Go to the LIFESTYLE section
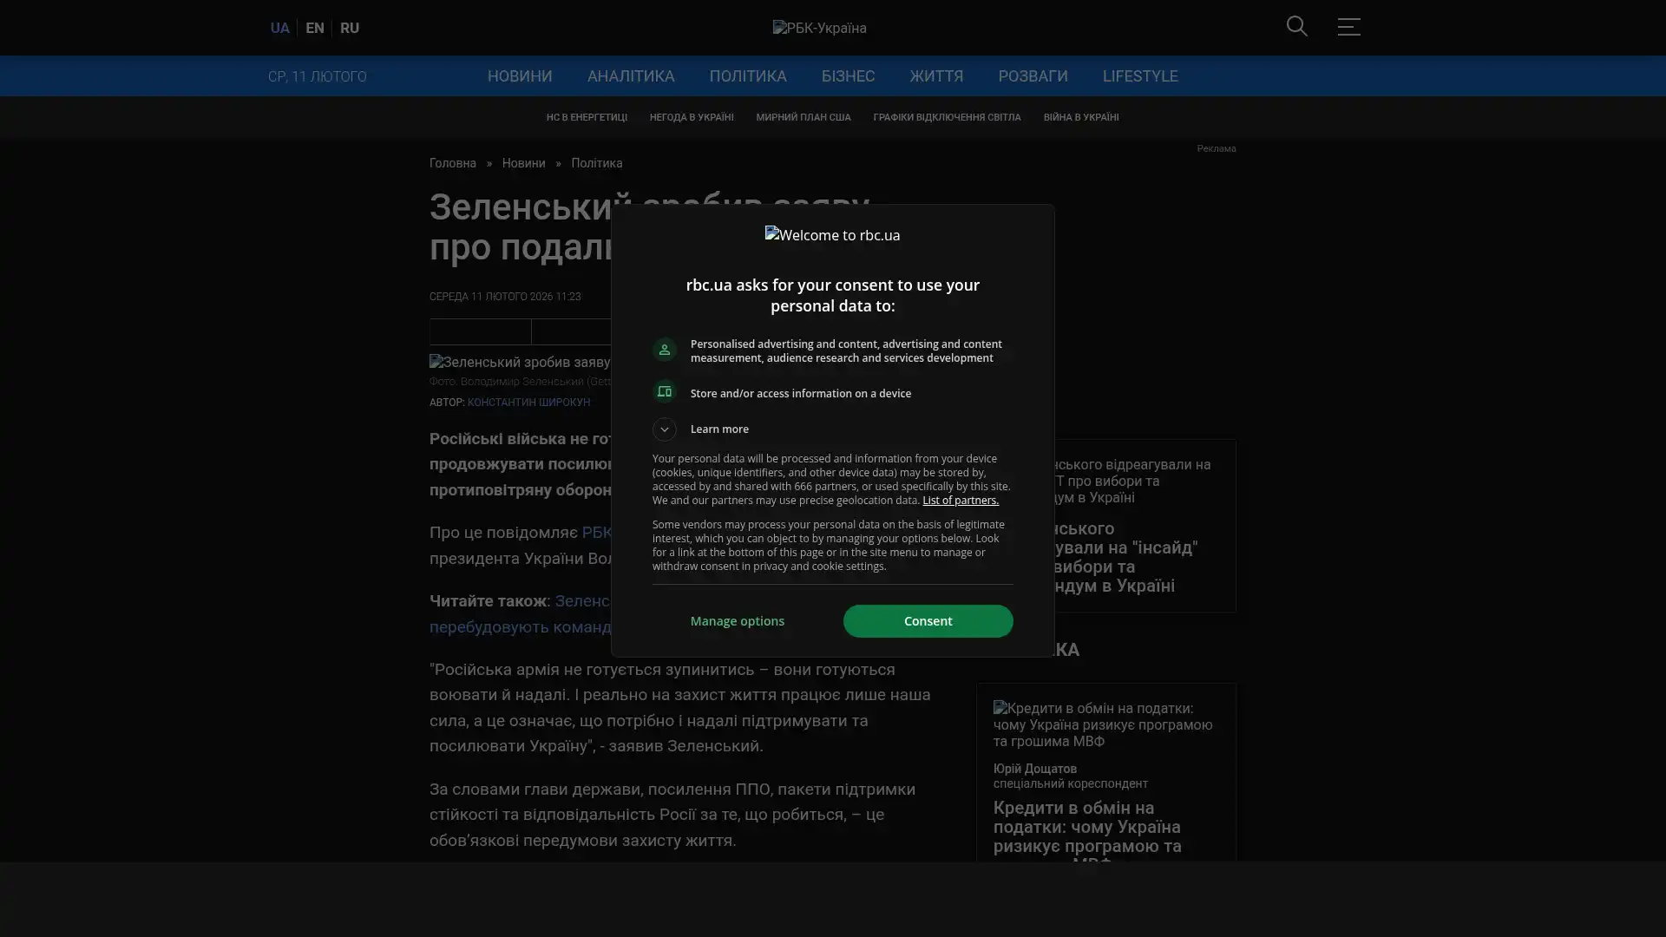The width and height of the screenshot is (1666, 937). point(1139,76)
